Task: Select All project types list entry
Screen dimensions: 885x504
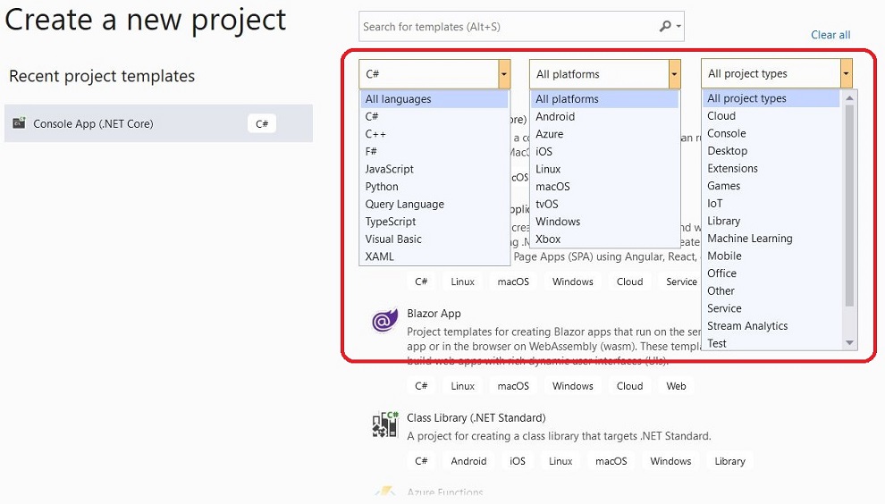Action: pos(771,98)
